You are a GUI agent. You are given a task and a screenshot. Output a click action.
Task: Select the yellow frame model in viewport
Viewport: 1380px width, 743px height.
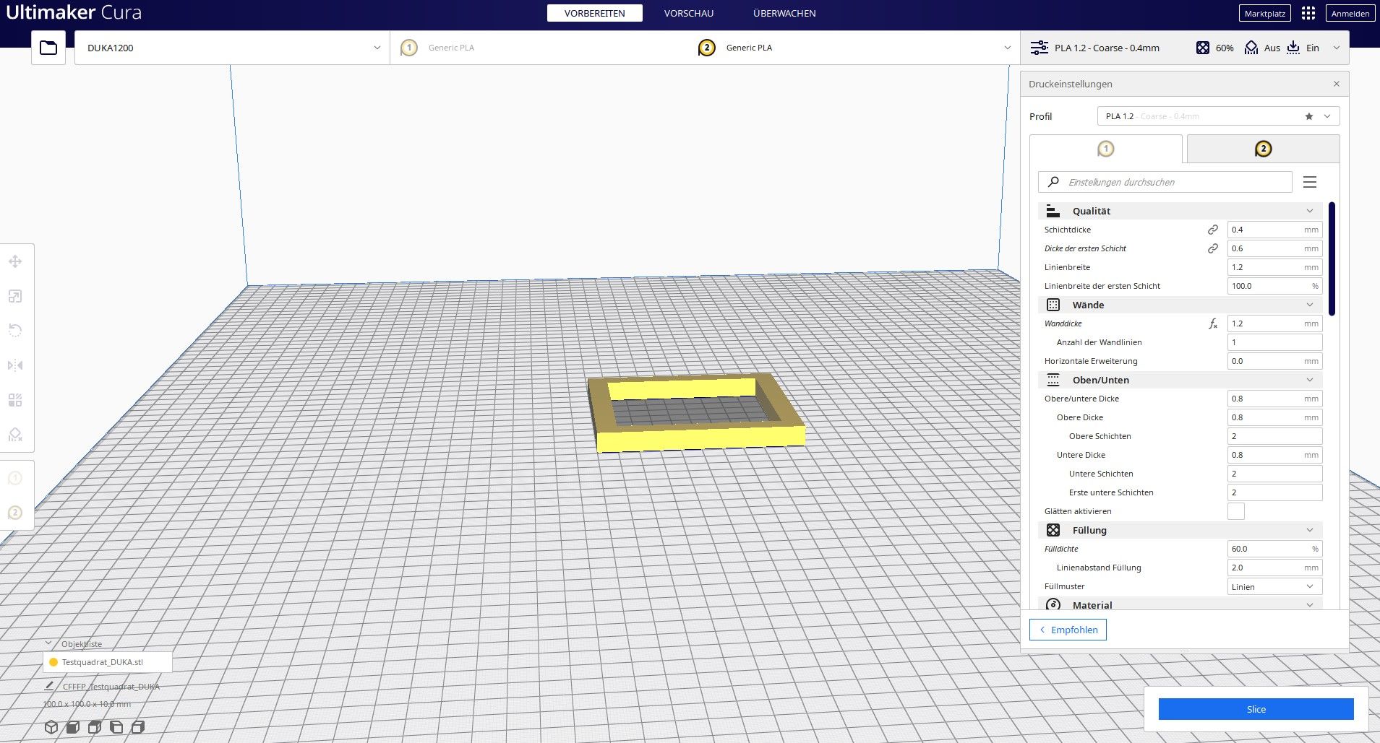pos(700,438)
